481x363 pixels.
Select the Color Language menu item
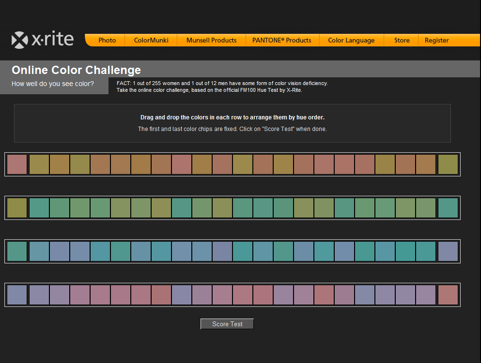click(x=351, y=40)
